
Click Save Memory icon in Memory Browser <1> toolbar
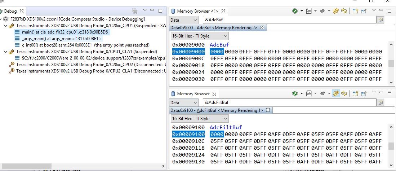tap(308, 11)
